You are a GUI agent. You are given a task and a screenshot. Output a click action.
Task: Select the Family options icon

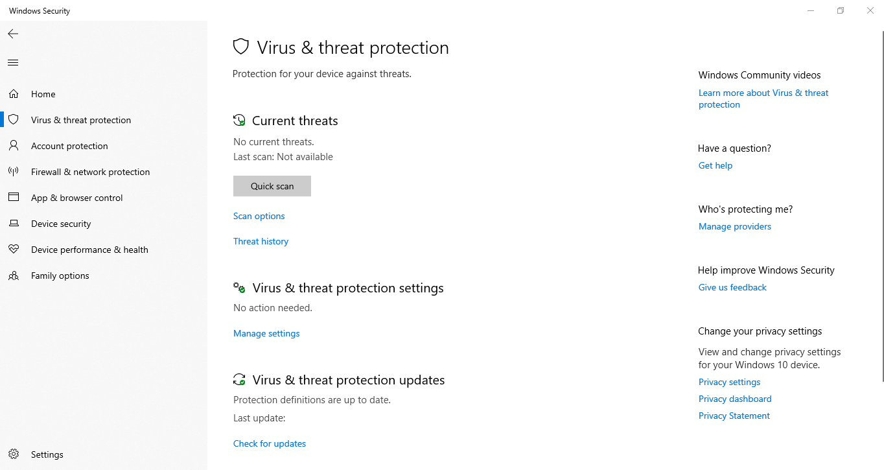click(x=14, y=275)
